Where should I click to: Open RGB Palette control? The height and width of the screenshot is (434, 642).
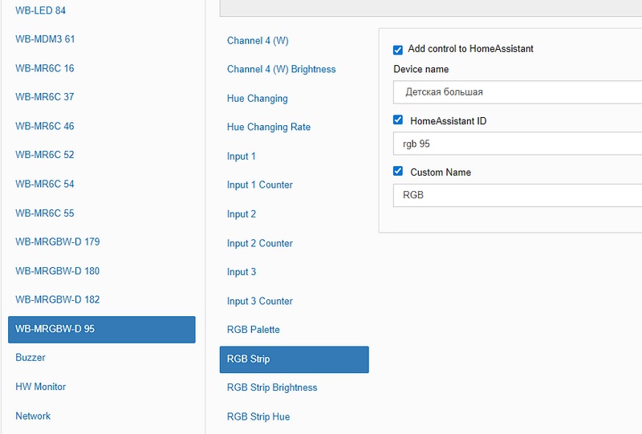tap(253, 330)
